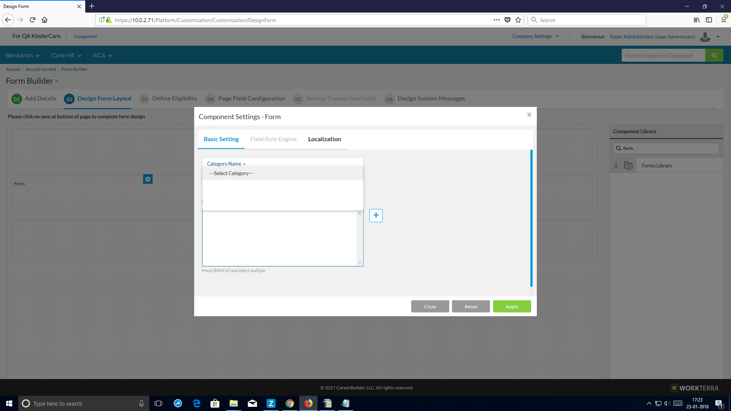Click the drag handle beside Forms Library

point(616,166)
